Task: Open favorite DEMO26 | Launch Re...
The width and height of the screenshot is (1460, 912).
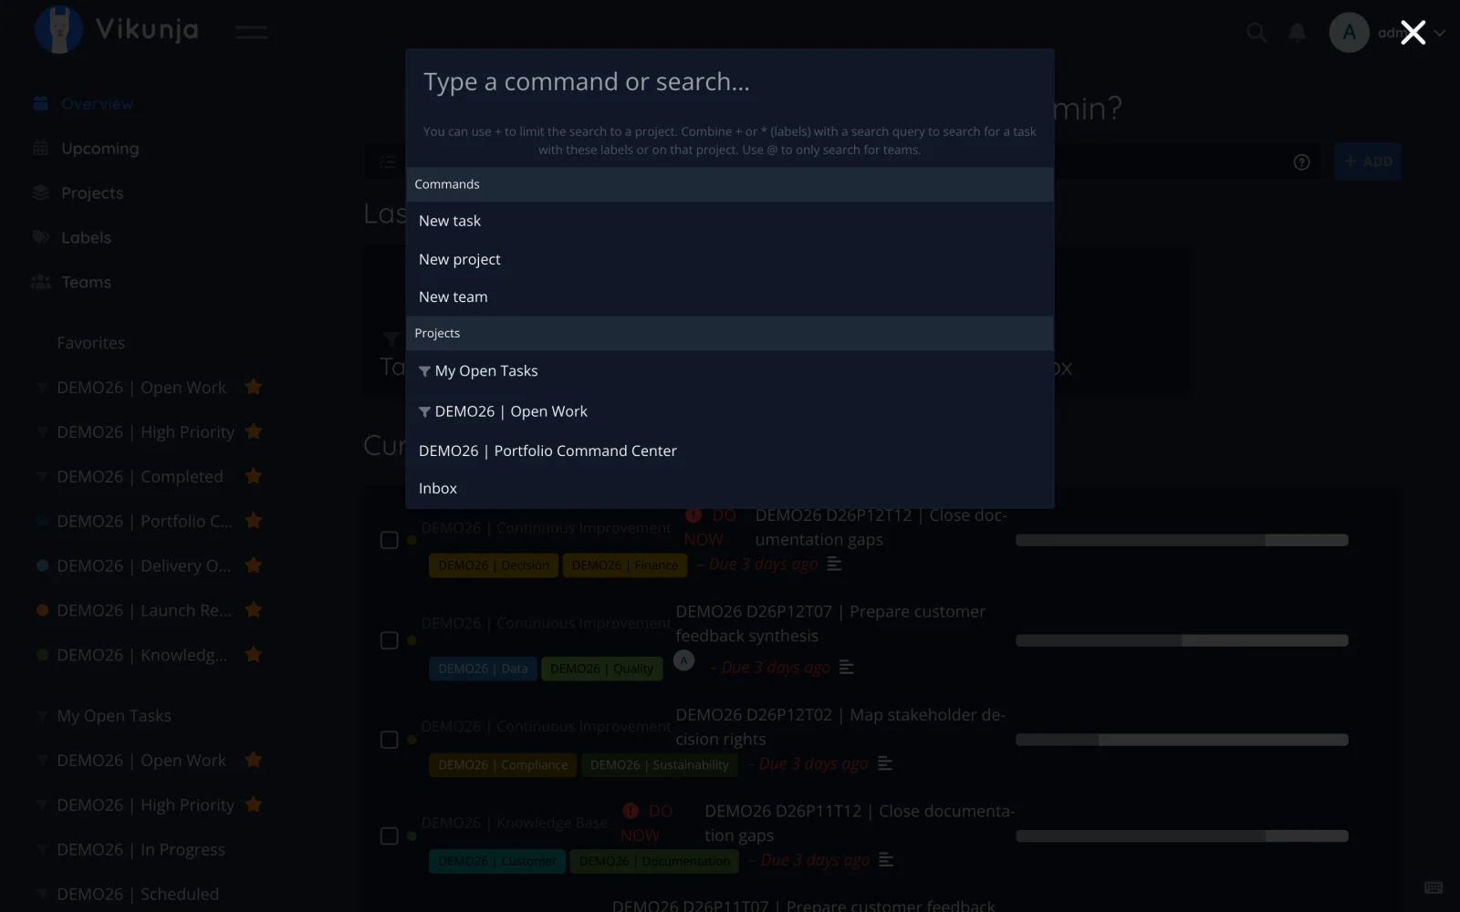Action: [x=144, y=610]
